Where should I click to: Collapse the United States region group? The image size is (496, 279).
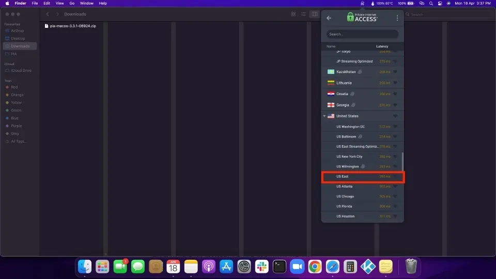[324, 116]
